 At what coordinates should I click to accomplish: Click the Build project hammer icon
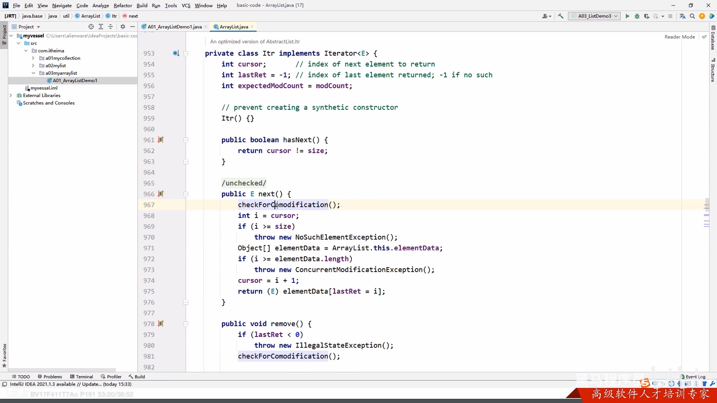click(x=561, y=16)
